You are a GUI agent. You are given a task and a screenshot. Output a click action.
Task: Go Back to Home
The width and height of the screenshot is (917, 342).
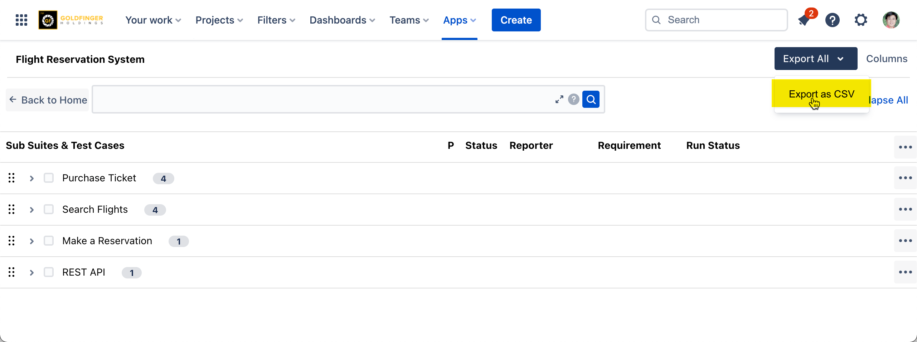pos(48,100)
